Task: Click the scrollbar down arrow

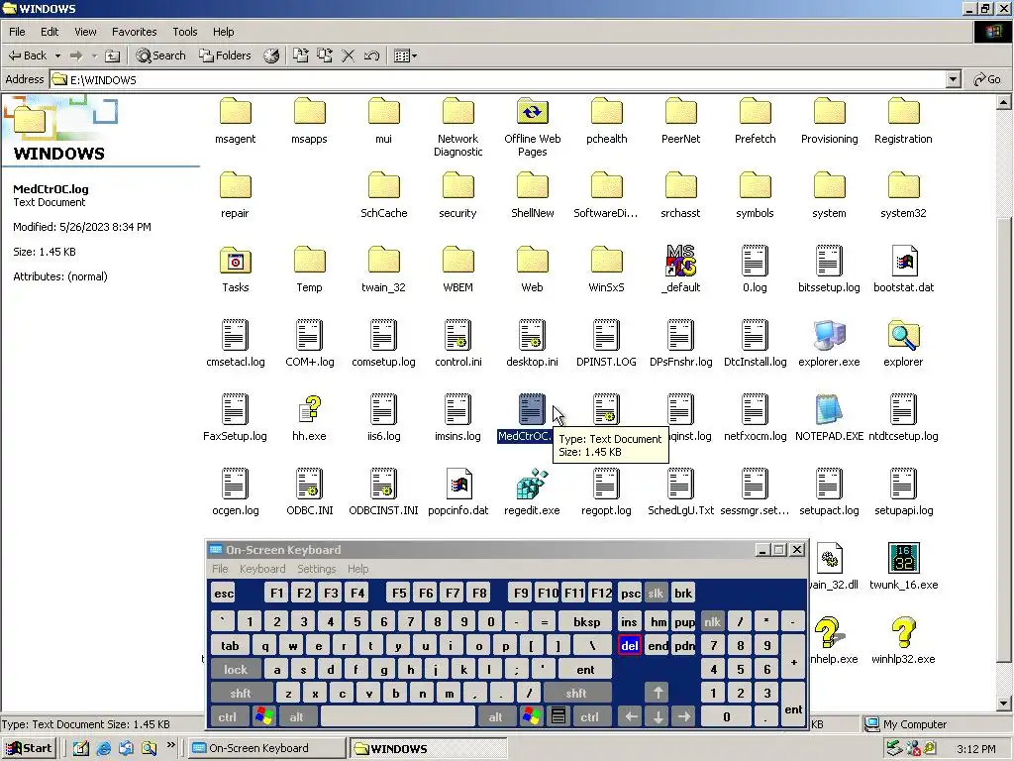Action: pos(1004,704)
